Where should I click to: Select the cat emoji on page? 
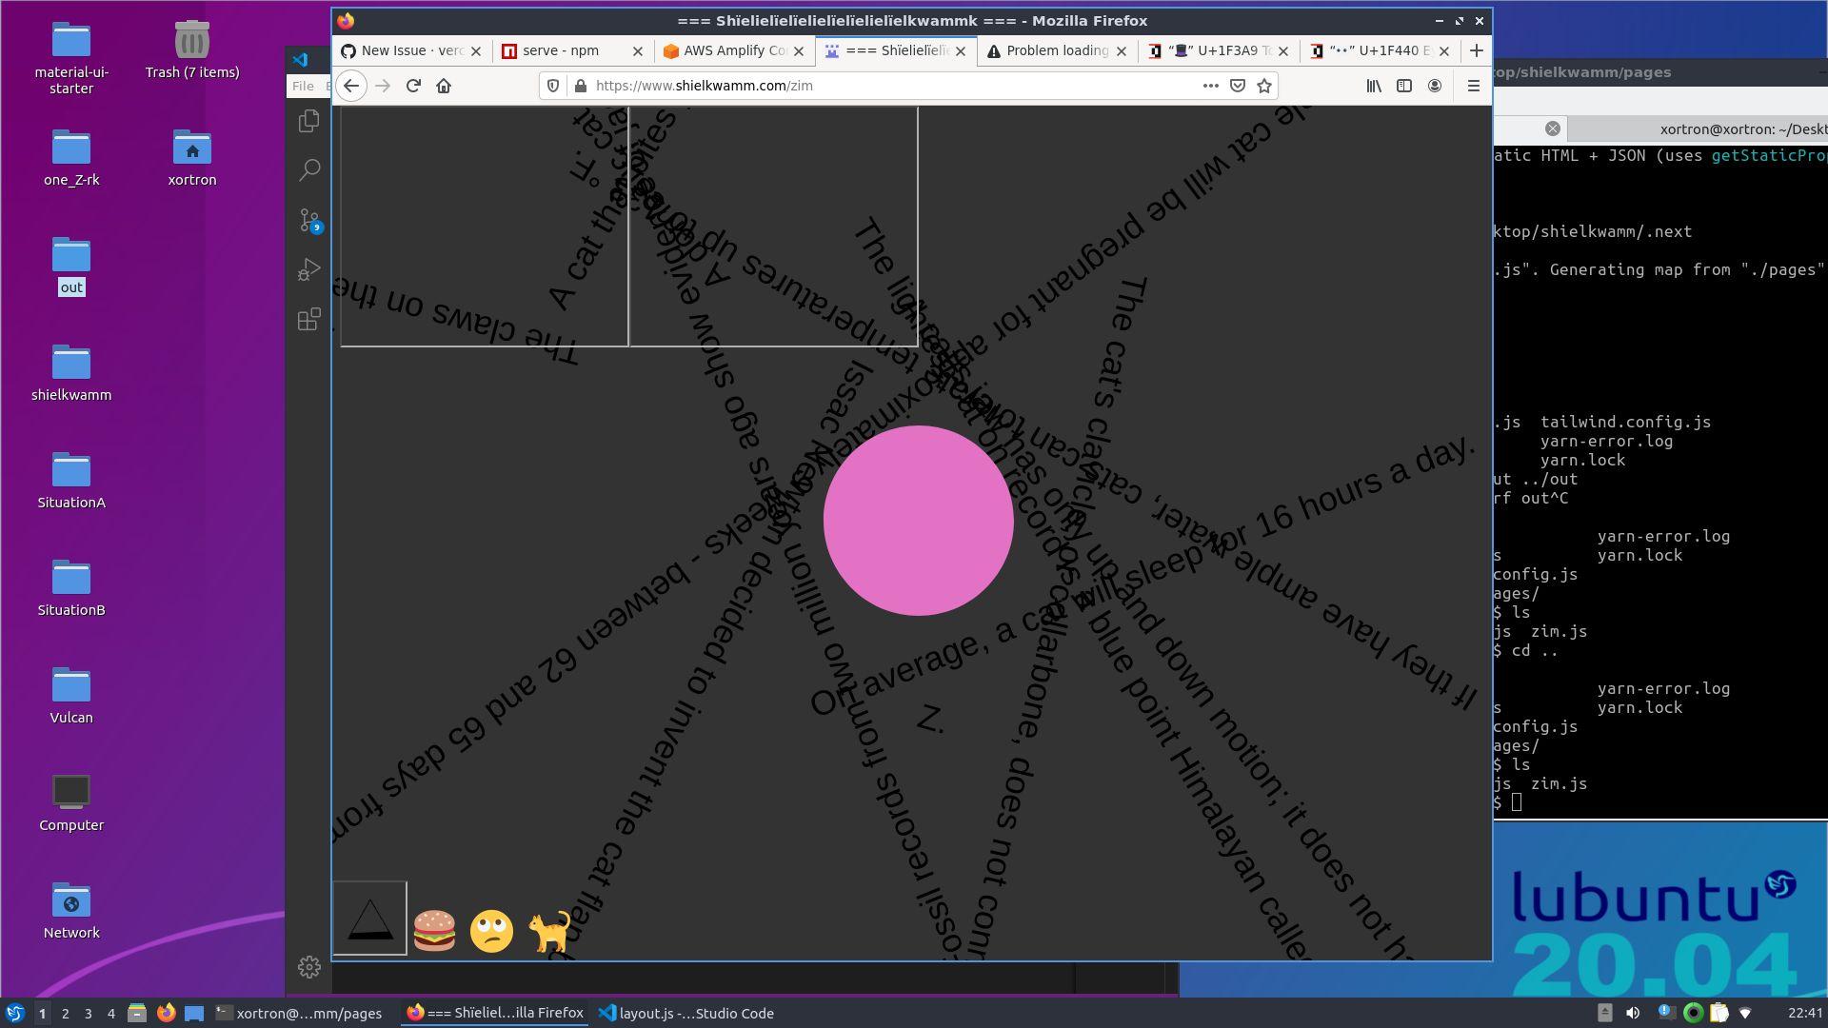coord(549,931)
